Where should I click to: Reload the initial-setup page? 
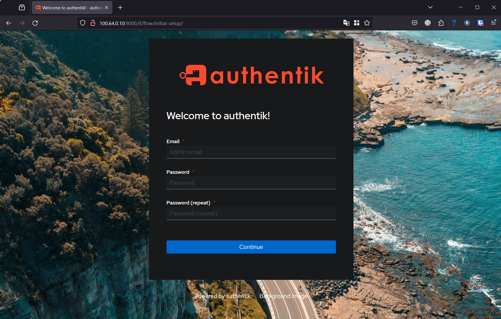point(35,23)
